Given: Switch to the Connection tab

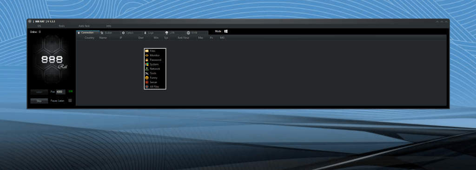Looking at the screenshot, I should [87, 33].
